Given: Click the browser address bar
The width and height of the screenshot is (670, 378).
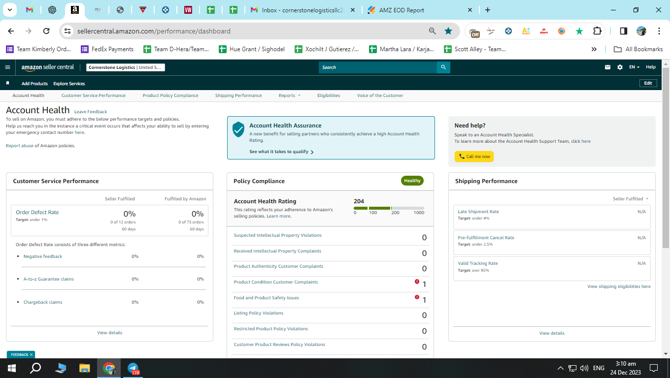Looking at the screenshot, I should pyautogui.click(x=251, y=31).
